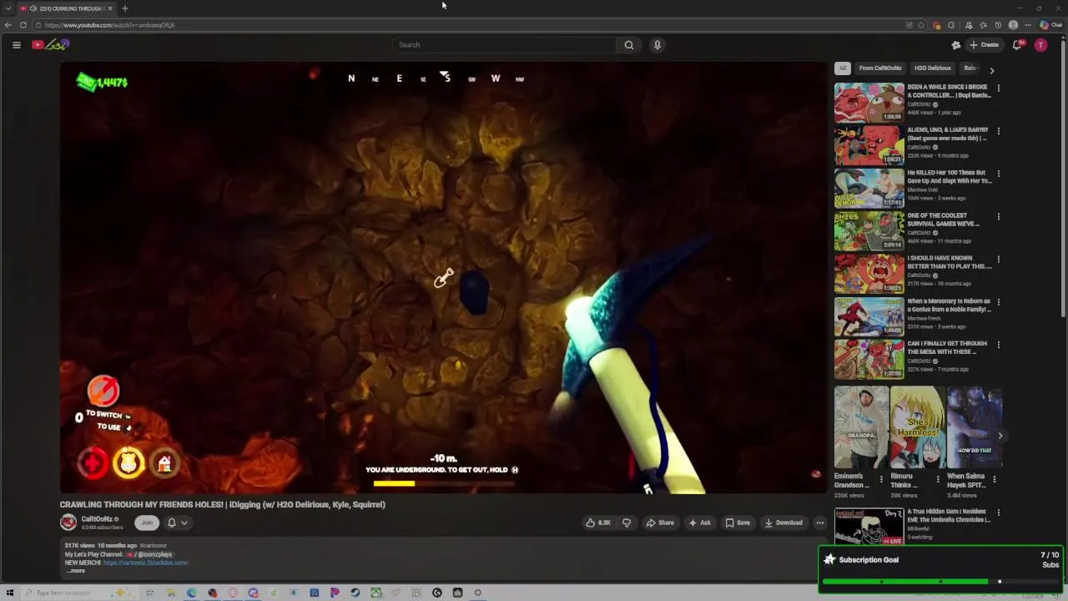Open options for Mercenary Reborn video

999,302
